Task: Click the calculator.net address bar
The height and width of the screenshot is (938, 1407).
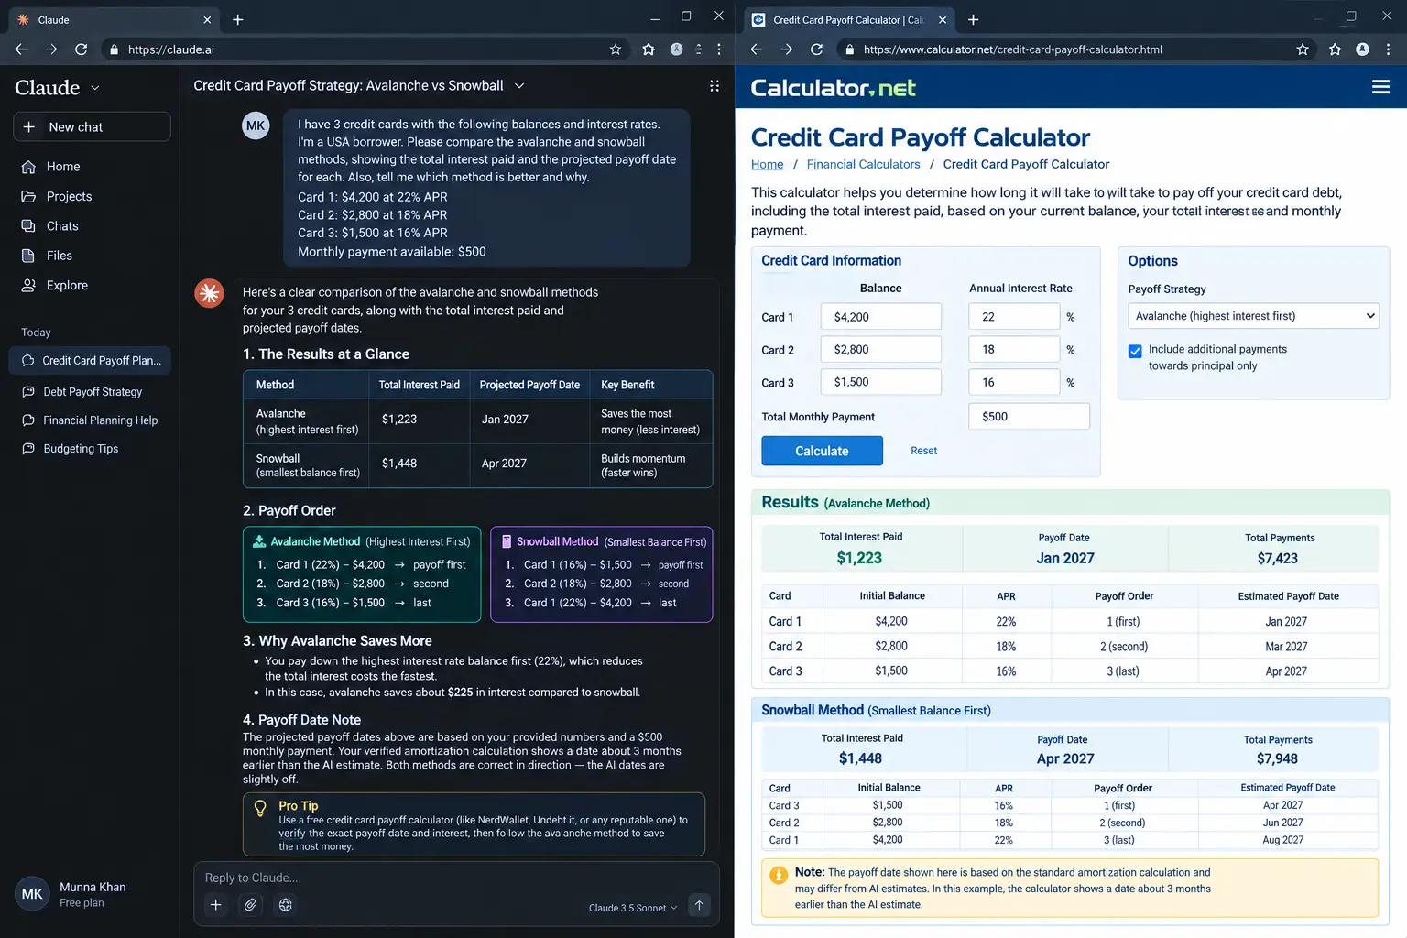Action: pos(1075,49)
